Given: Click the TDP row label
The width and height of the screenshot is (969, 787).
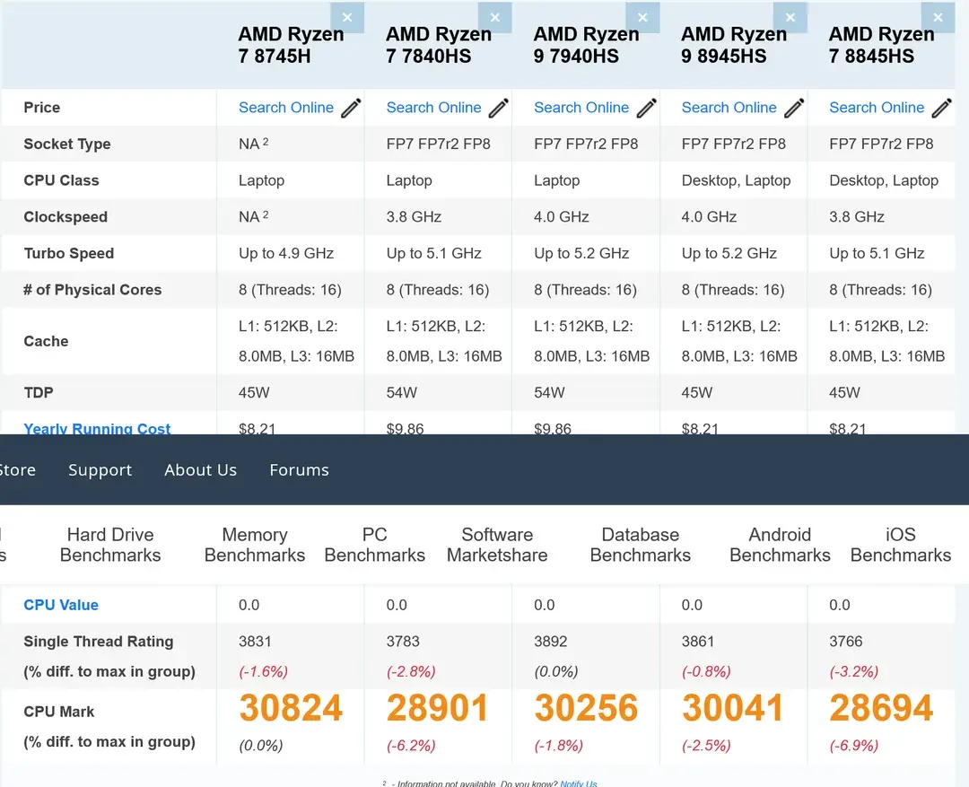Looking at the screenshot, I should pyautogui.click(x=39, y=392).
